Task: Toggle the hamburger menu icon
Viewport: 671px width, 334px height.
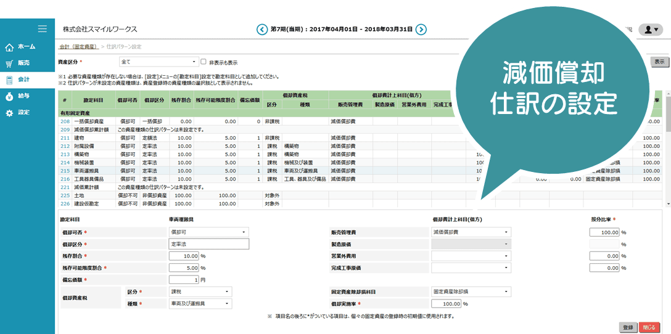Action: coord(43,29)
